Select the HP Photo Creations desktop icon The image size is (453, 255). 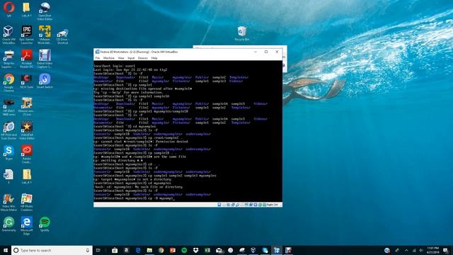27,203
